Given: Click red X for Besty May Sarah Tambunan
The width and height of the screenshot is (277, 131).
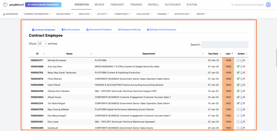Looking at the screenshot, I should coord(244,73).
